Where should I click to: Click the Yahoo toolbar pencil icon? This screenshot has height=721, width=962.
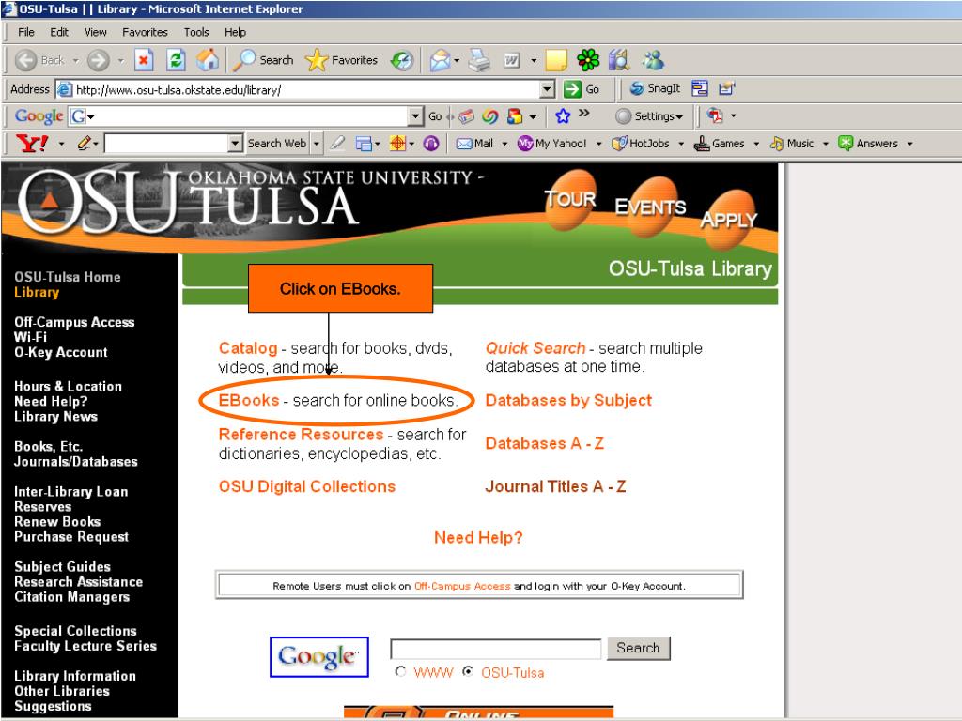pos(84,144)
